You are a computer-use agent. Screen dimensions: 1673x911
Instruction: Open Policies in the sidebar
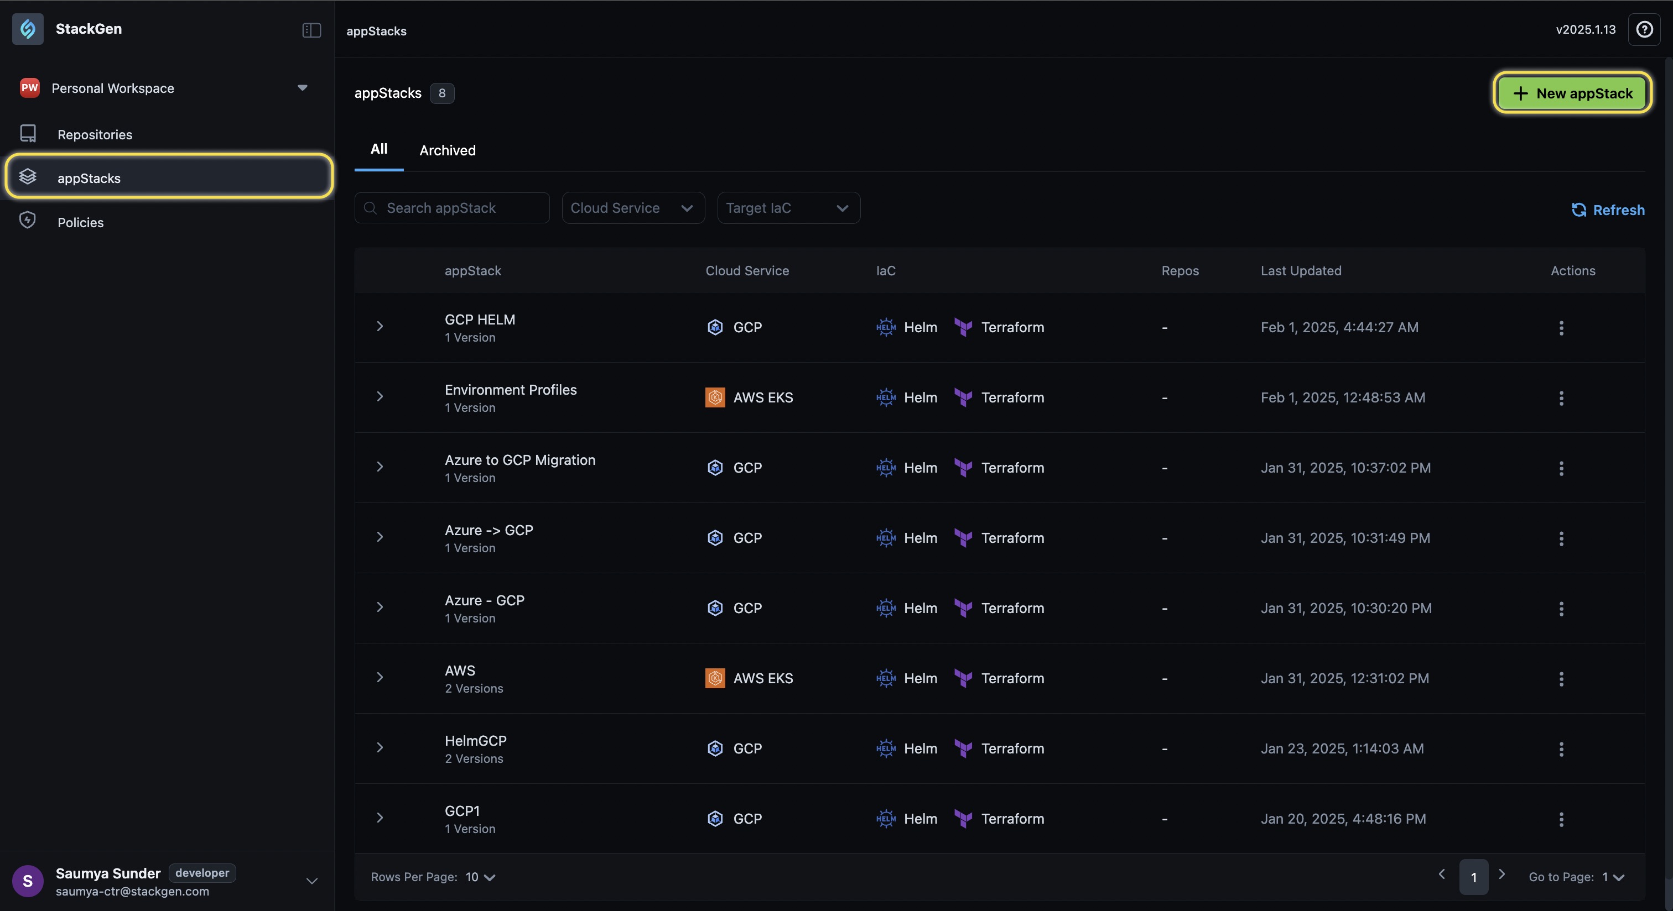tap(168, 222)
